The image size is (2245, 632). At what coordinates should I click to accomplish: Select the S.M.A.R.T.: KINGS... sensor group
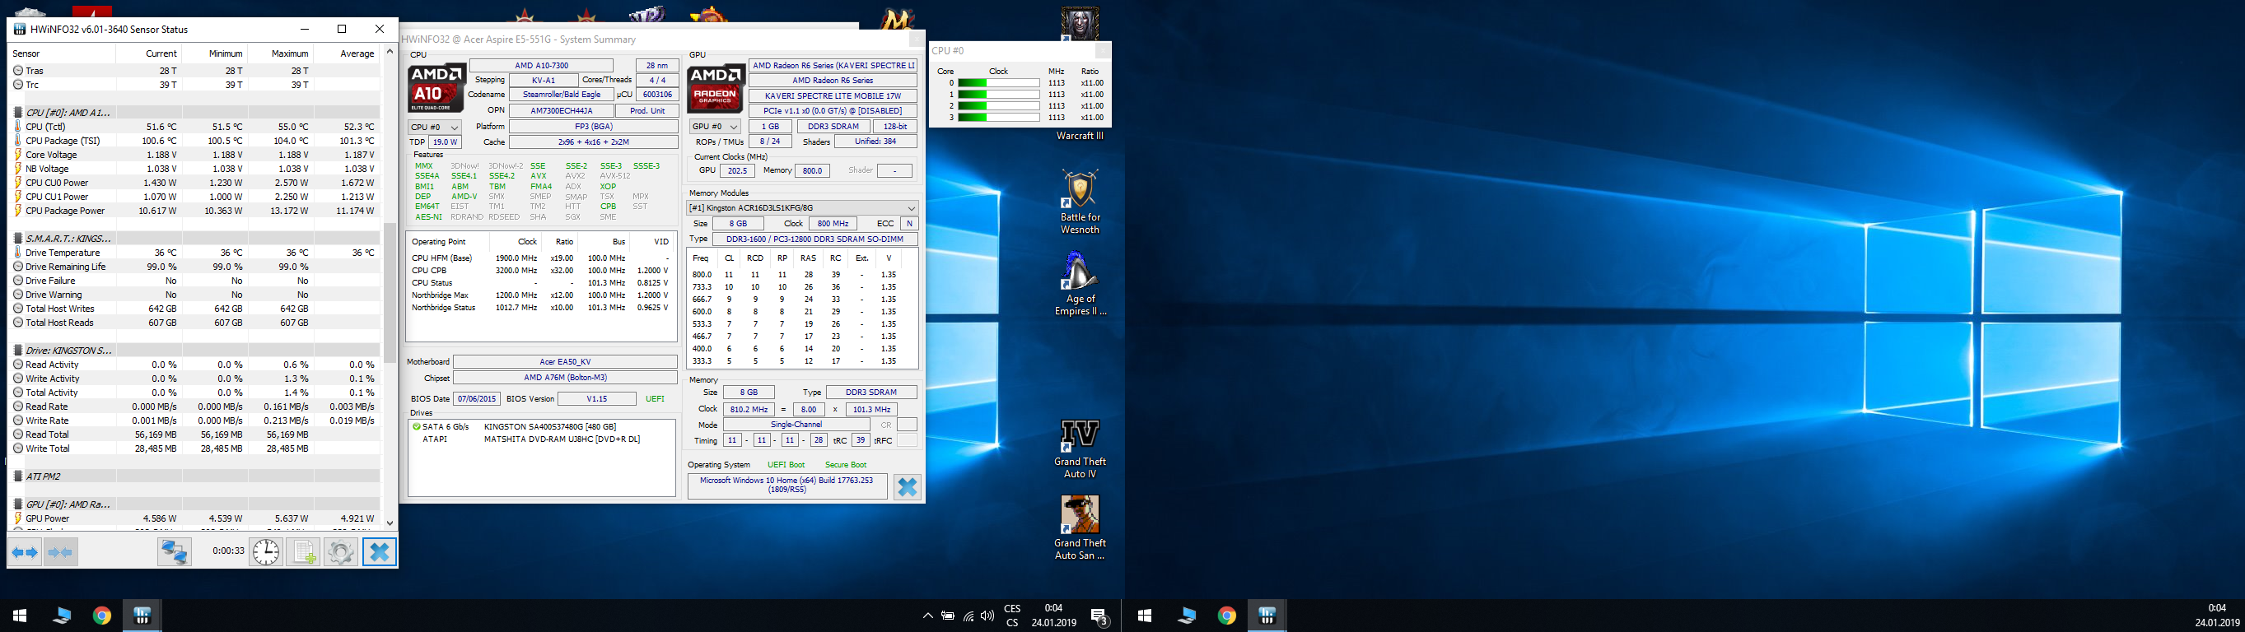click(x=68, y=239)
